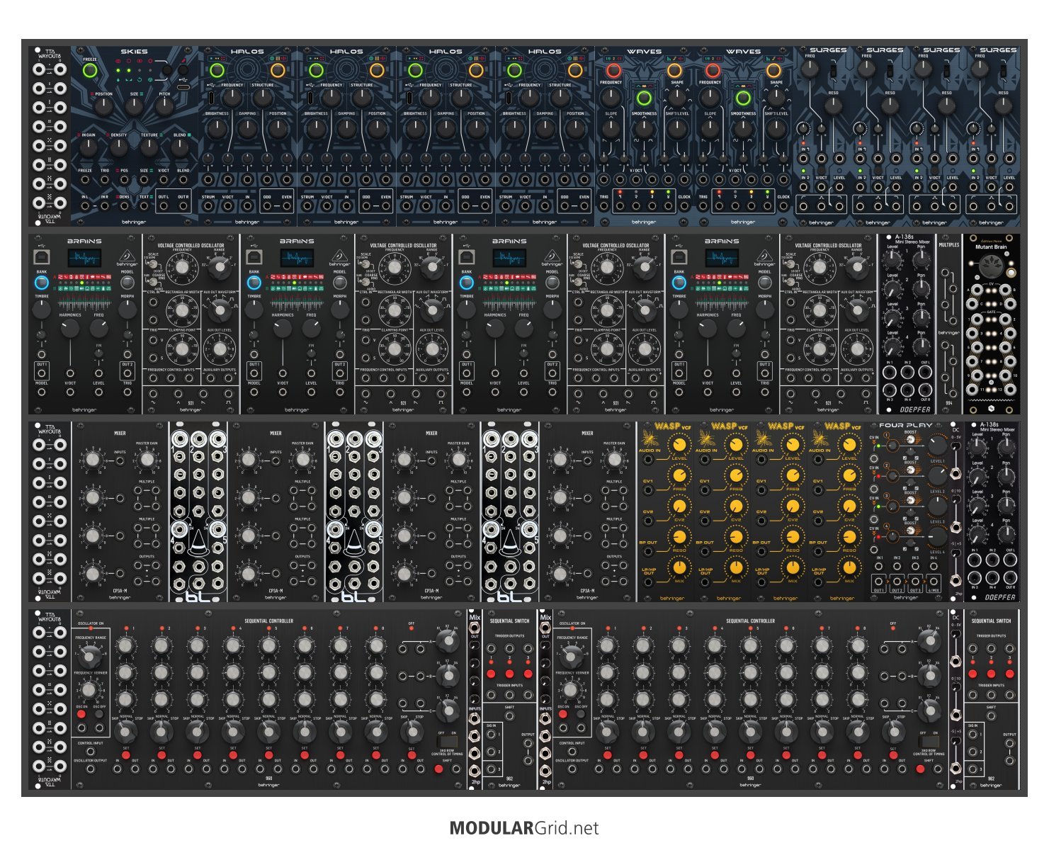Viewport: 1049px width, 843px height.
Task: Toggle the -5|+5 switch on the lower DC module
Action: click(x=956, y=742)
